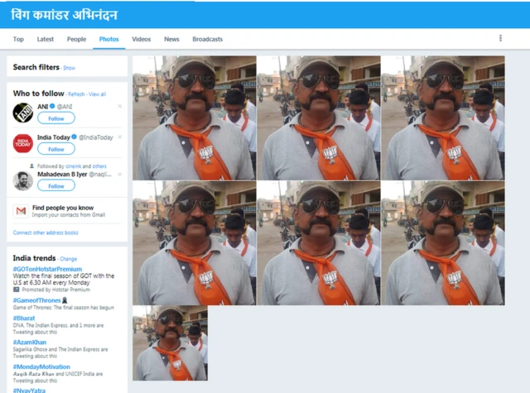
Task: Open the #Bharat trend
Action: tap(24, 318)
